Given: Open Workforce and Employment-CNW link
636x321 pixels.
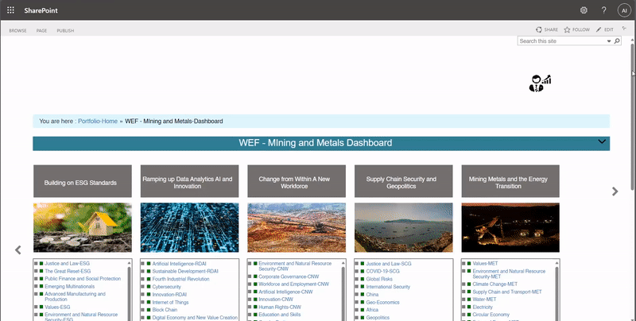Looking at the screenshot, I should (x=293, y=284).
